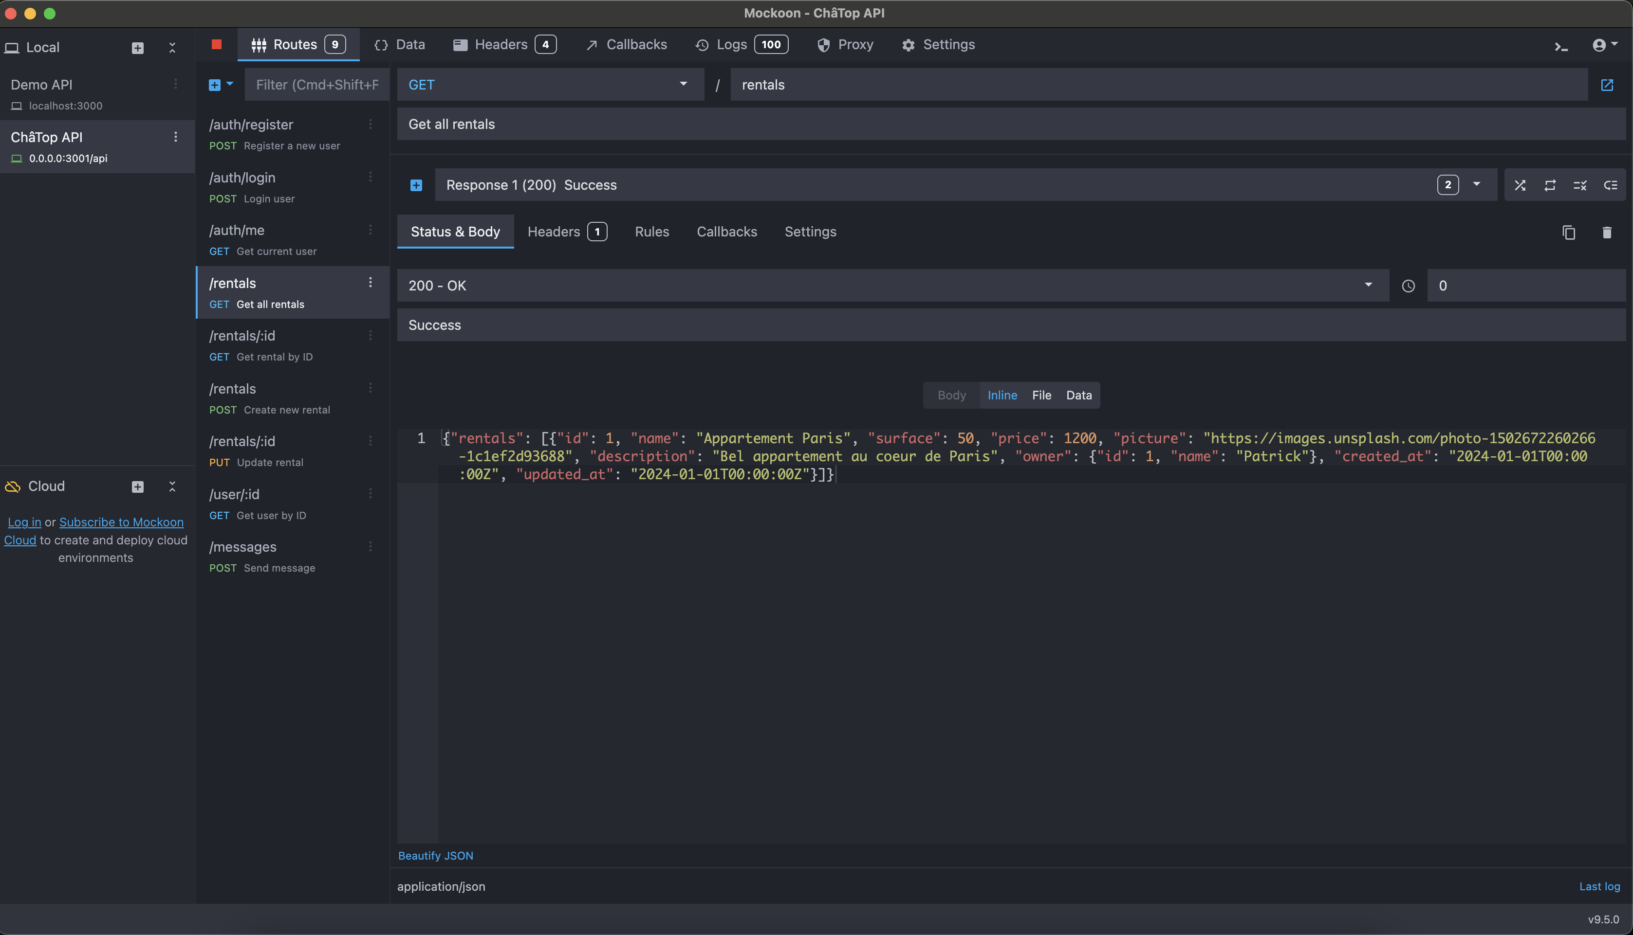Select the response Headers tab
The height and width of the screenshot is (935, 1633).
(x=567, y=232)
